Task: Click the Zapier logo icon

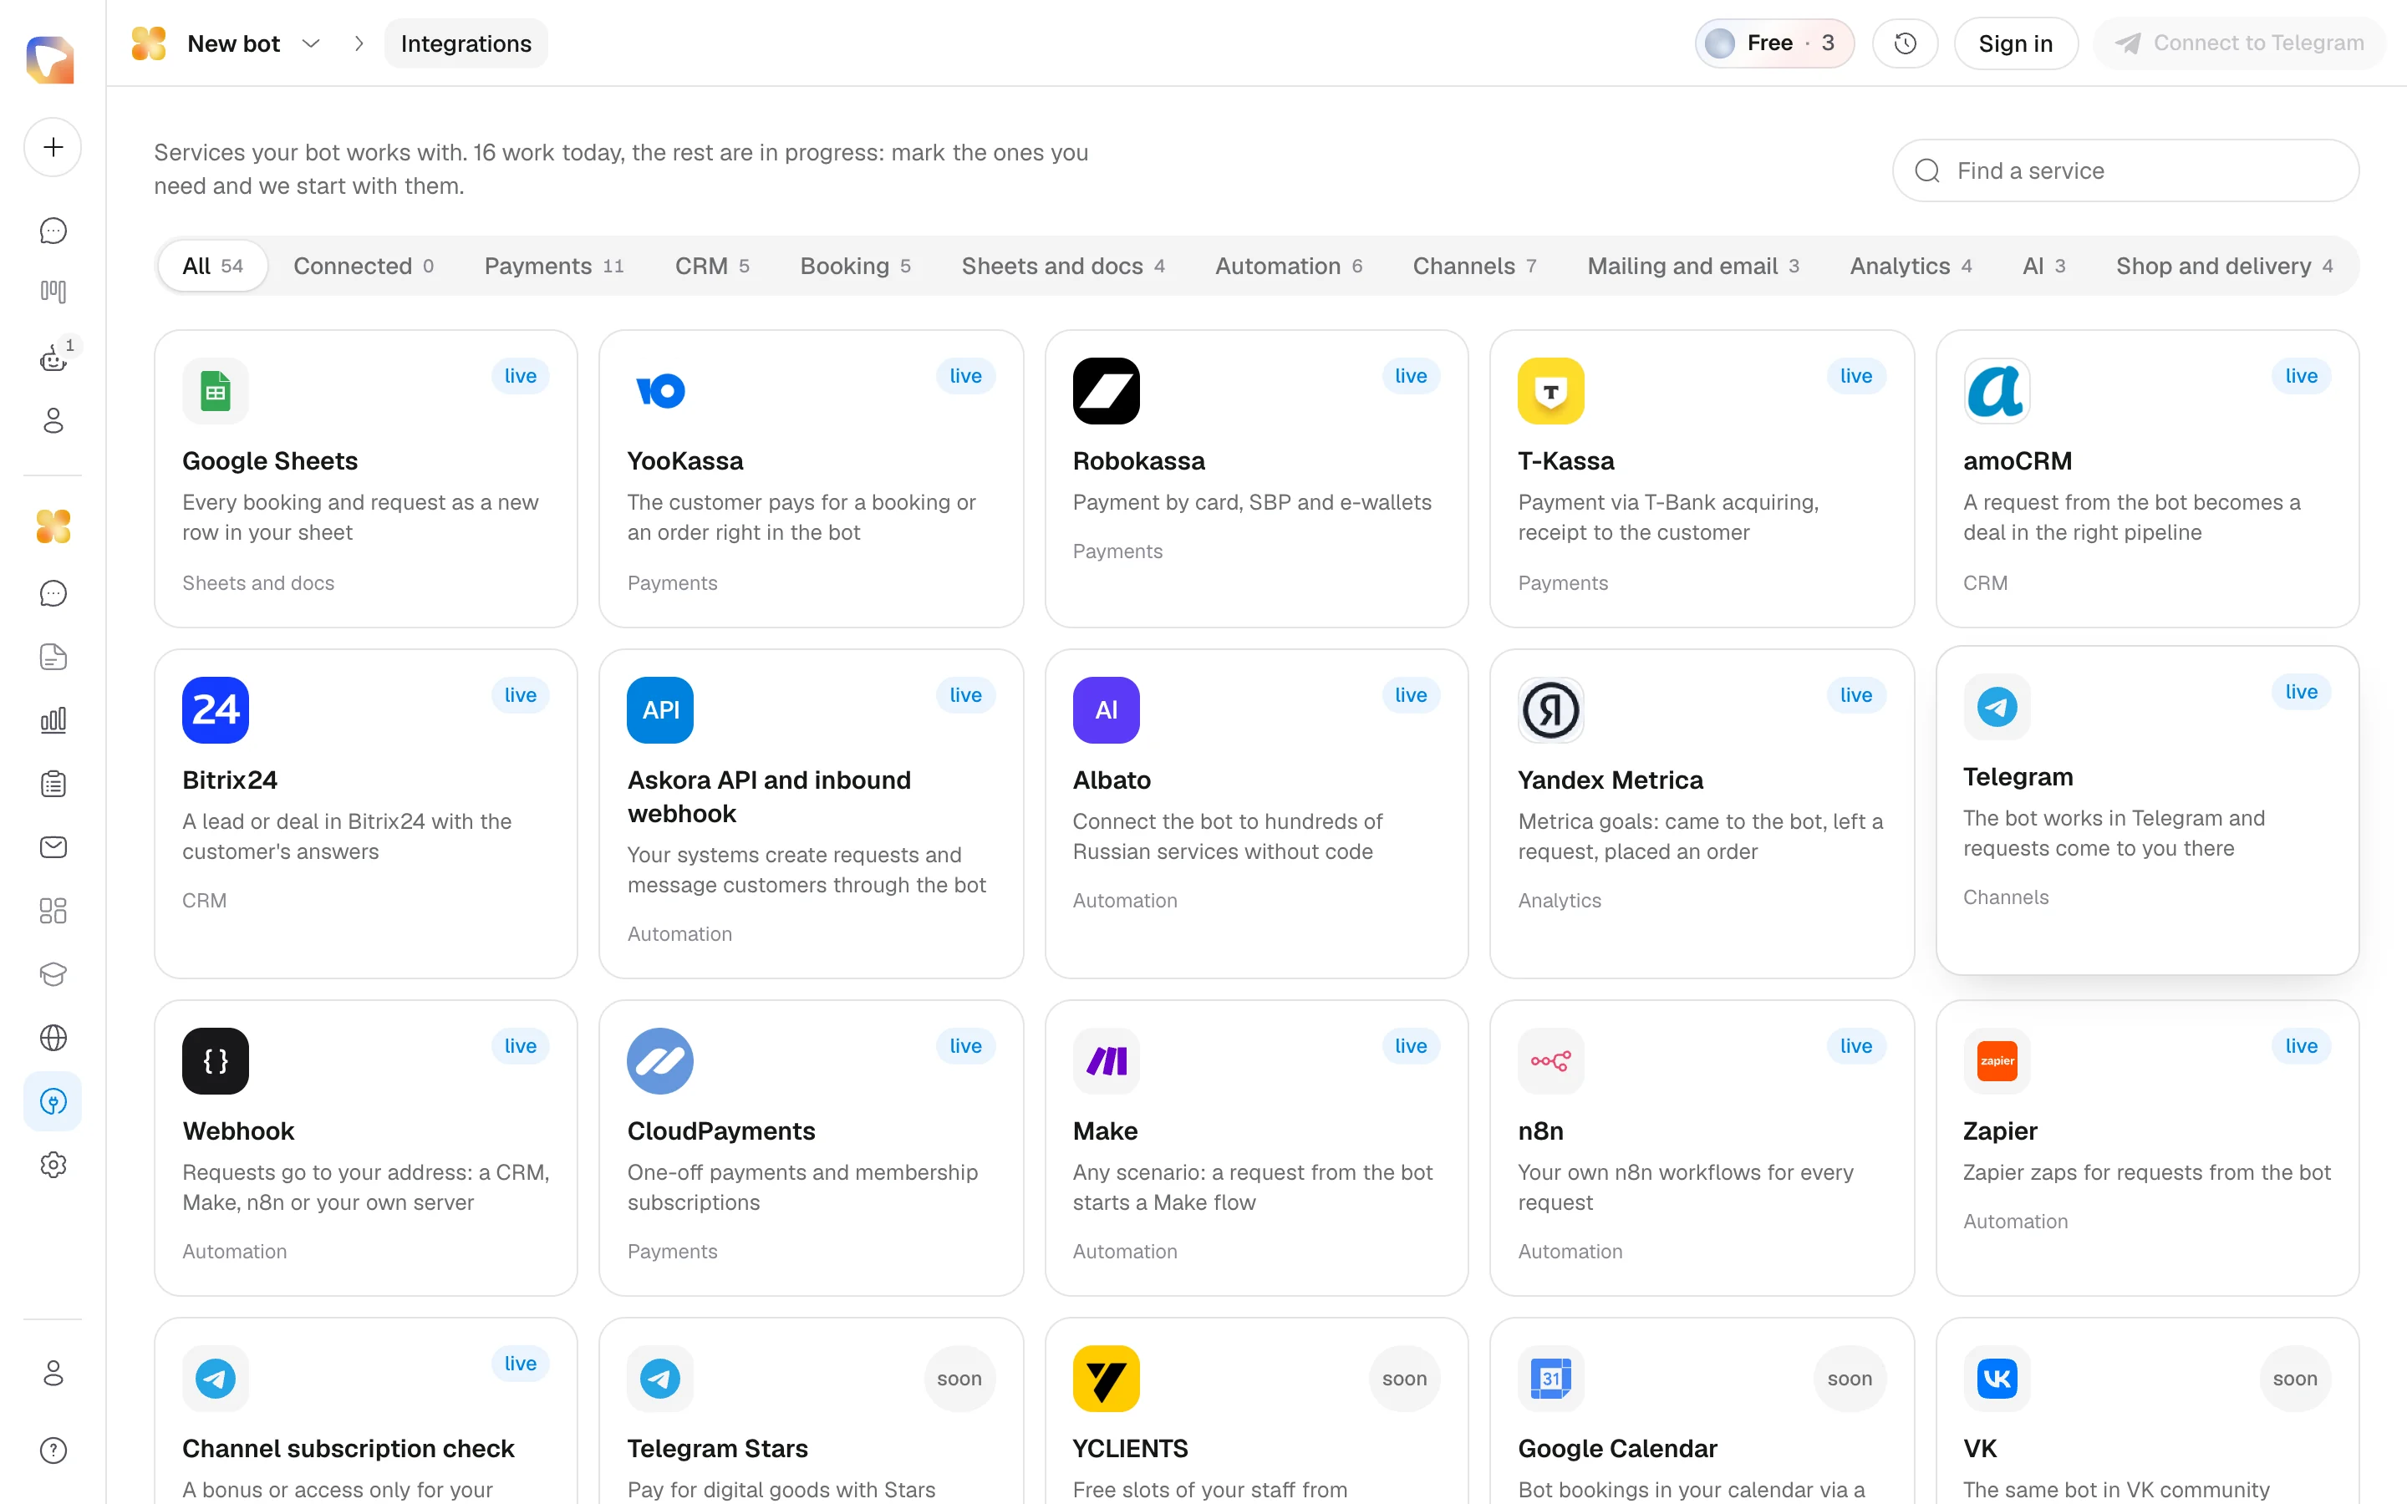Action: [x=1996, y=1061]
